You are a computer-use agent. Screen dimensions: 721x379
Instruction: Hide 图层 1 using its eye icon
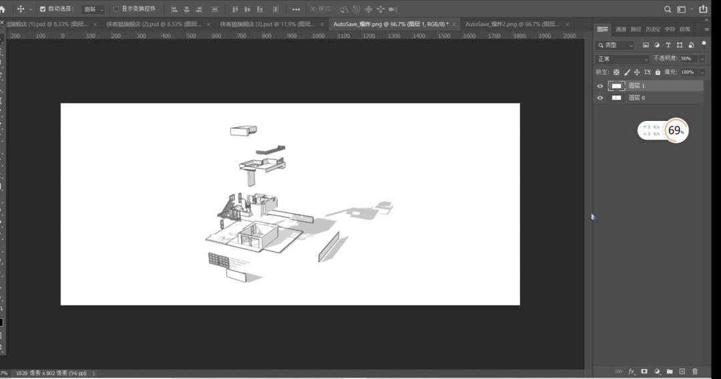[599, 86]
